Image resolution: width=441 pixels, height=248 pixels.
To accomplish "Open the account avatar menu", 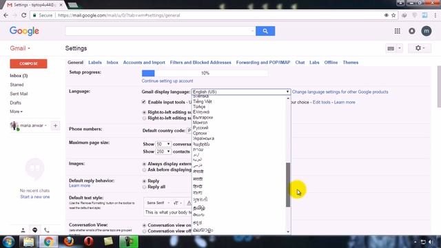I will coord(426,31).
